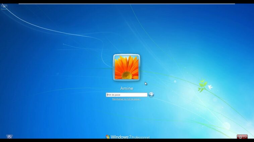Select the orange flower account picture
254x142 pixels.
tap(127, 67)
